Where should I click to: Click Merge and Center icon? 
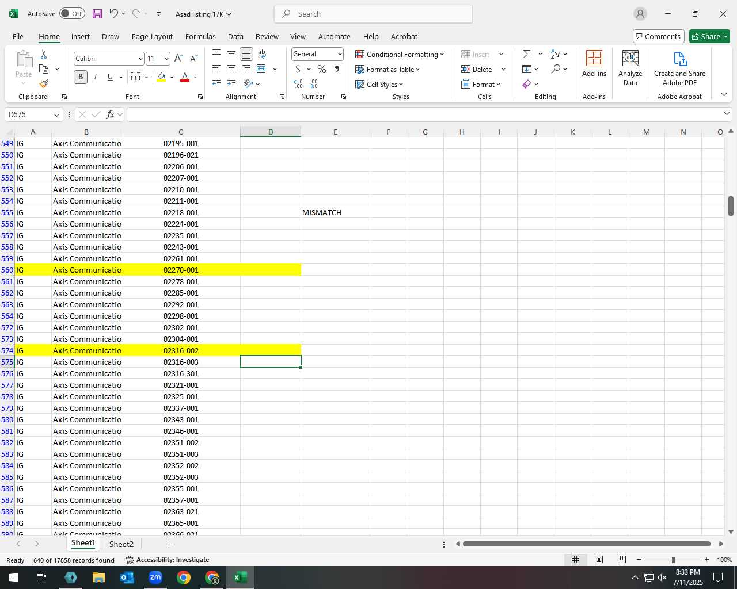coord(261,69)
